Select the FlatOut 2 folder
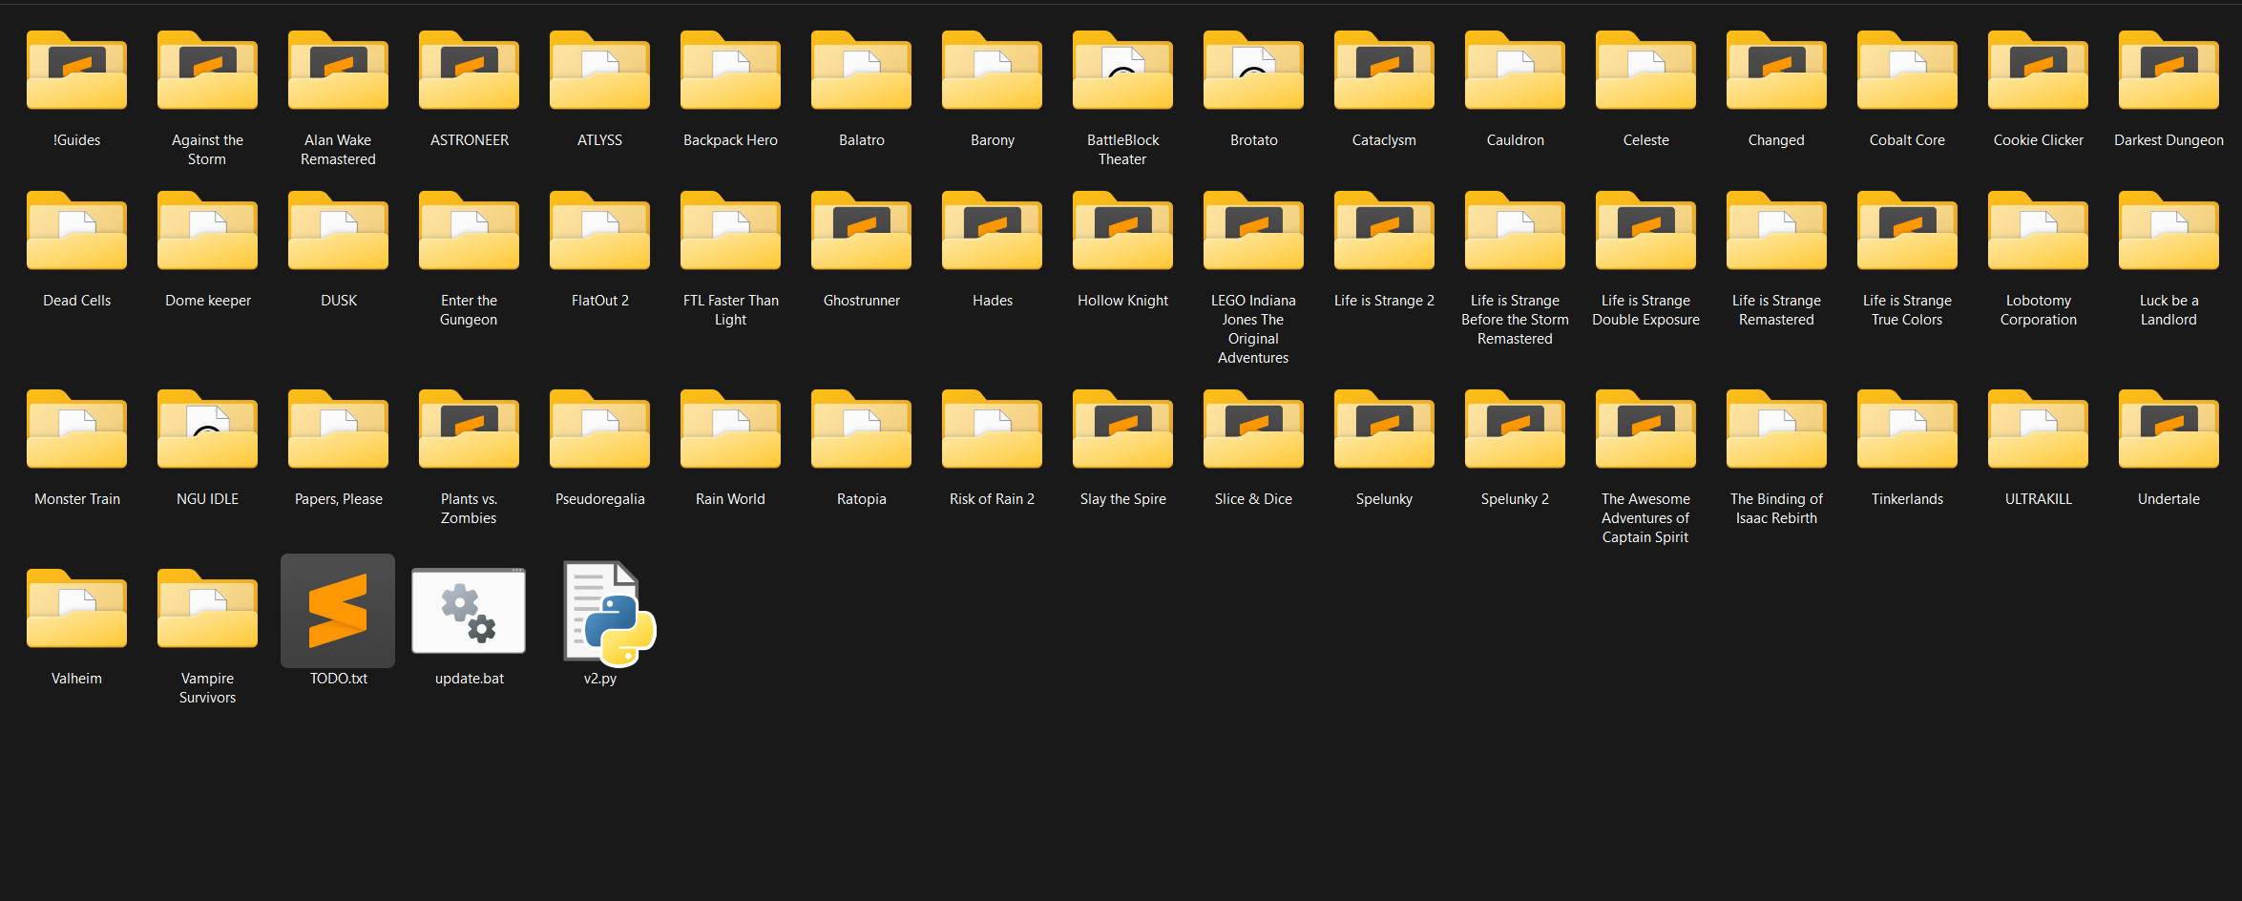 click(x=599, y=230)
